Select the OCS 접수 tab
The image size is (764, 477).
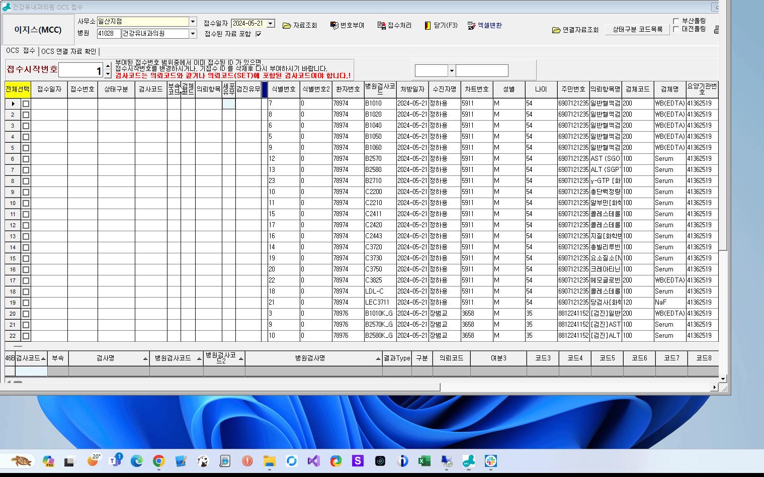[x=21, y=51]
